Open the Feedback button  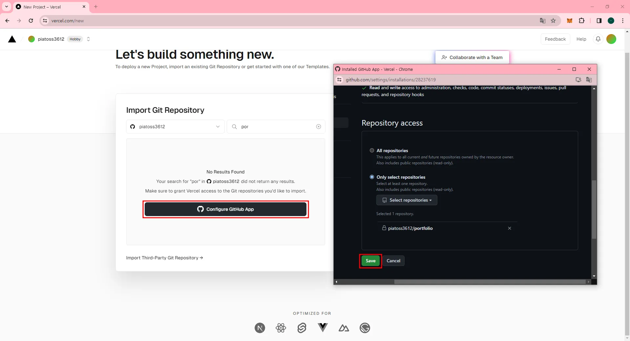555,39
